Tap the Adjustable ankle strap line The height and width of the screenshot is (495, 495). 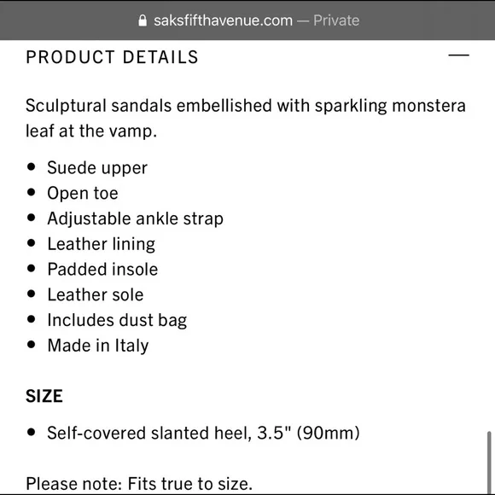click(135, 218)
